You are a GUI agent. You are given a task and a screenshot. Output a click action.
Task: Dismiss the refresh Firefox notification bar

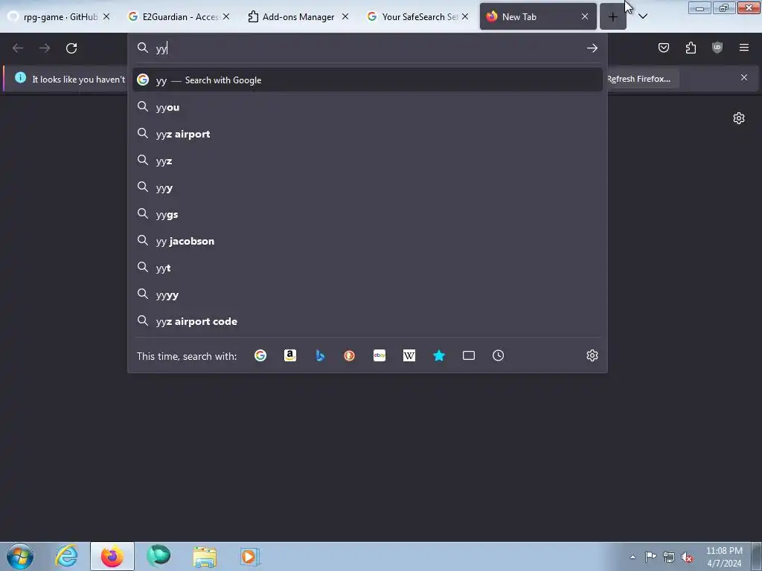pyautogui.click(x=744, y=77)
